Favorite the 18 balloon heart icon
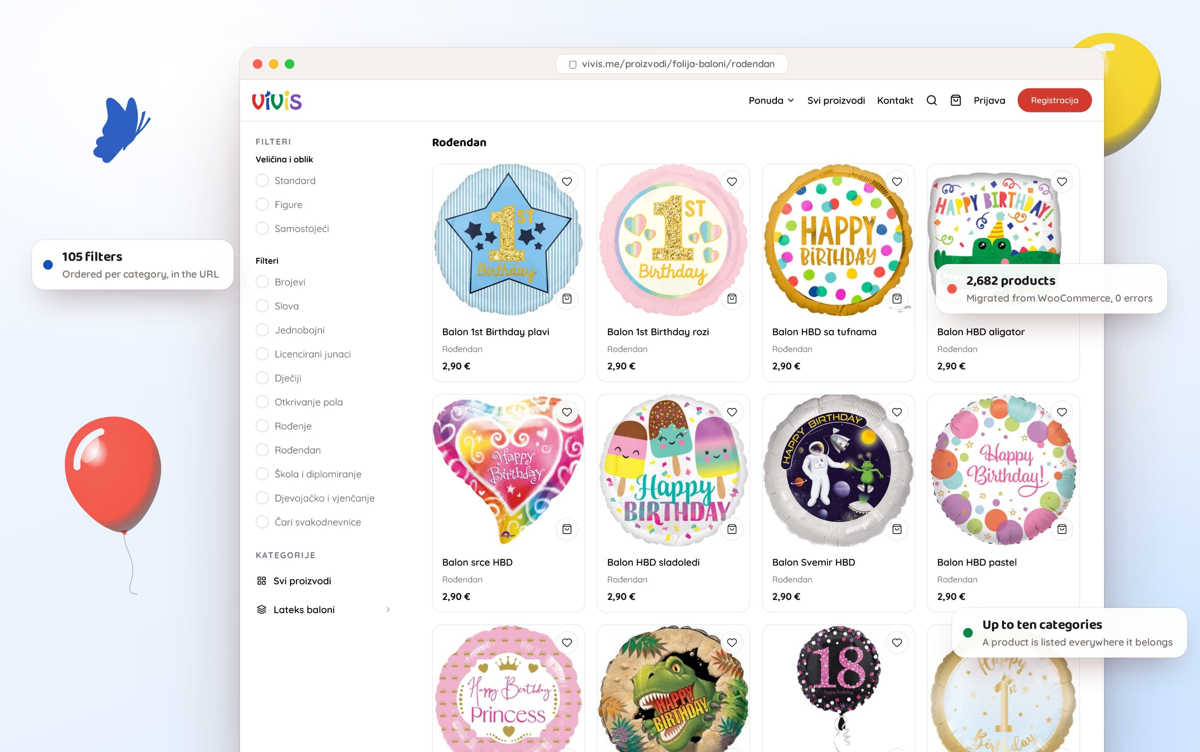The image size is (1200, 752). click(x=897, y=642)
